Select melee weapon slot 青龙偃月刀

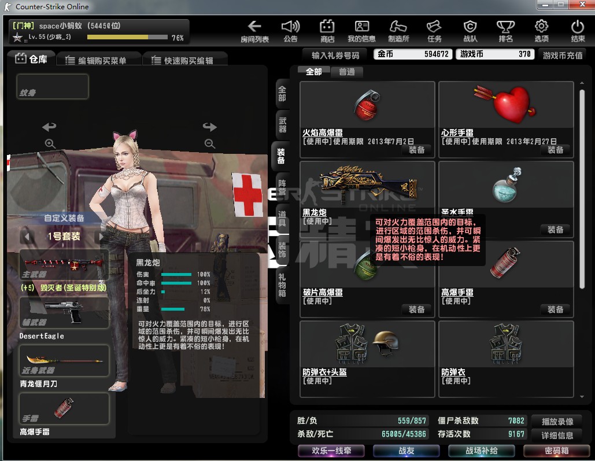point(64,361)
